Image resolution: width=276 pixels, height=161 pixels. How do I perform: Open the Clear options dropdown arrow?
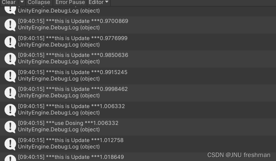22,3
